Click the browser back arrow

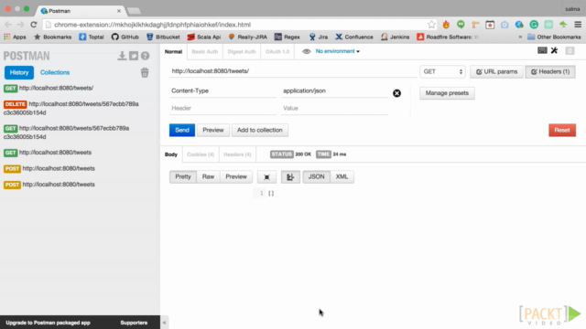point(8,25)
